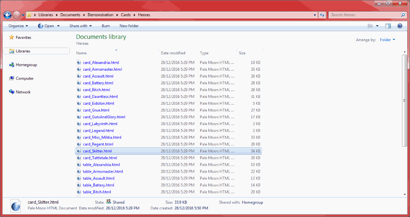Click the large file thumbnail in details pane
410x217 pixels.
pyautogui.click(x=16, y=205)
